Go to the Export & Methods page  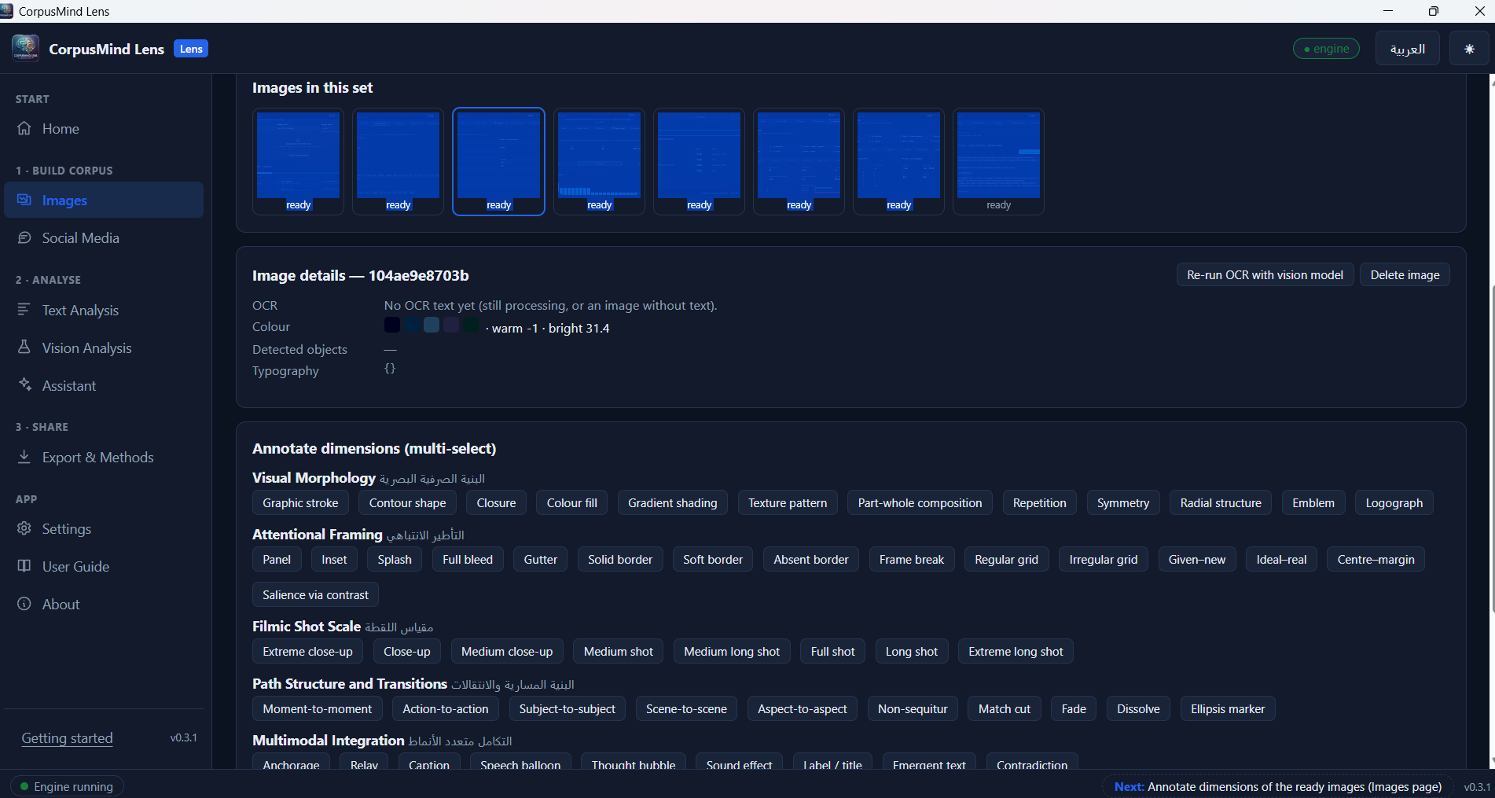click(x=104, y=457)
